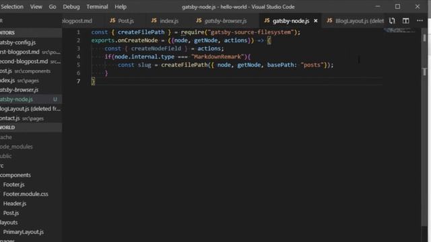Click onCreateNode on line 2
Image resolution: width=431 pixels, height=242 pixels.
click(x=137, y=40)
